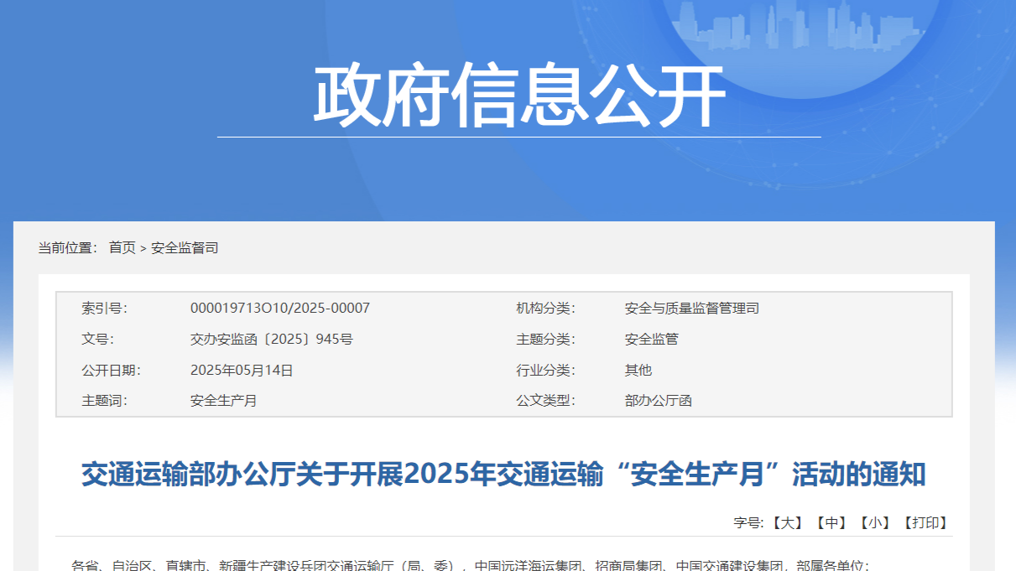Select document number 交办安监函〔2025〕945号

pyautogui.click(x=272, y=340)
